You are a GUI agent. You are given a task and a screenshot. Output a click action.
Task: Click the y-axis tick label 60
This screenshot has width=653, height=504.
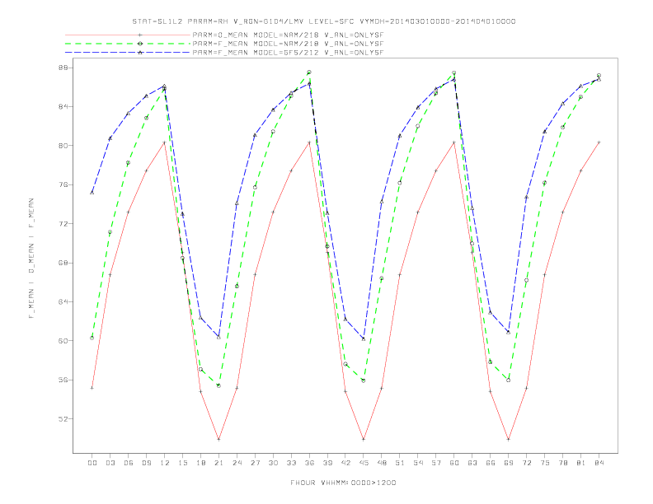(x=63, y=341)
